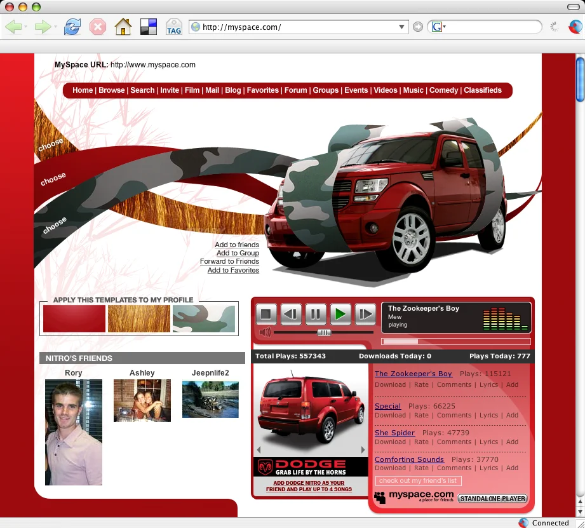
Task: Click the green play button
Action: 340,314
